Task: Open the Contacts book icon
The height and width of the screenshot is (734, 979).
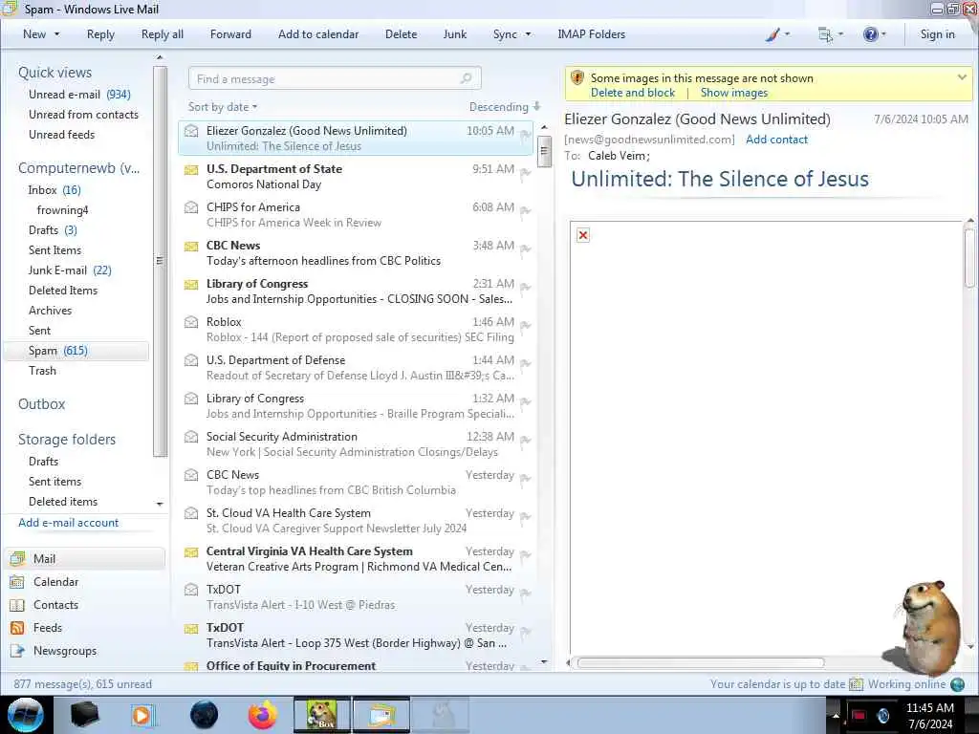Action: pyautogui.click(x=17, y=605)
